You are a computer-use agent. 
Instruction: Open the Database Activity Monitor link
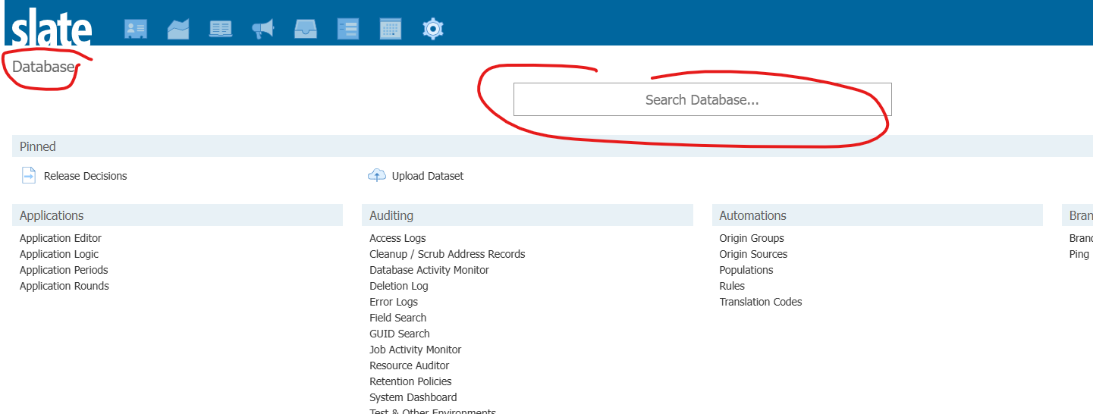click(x=429, y=270)
